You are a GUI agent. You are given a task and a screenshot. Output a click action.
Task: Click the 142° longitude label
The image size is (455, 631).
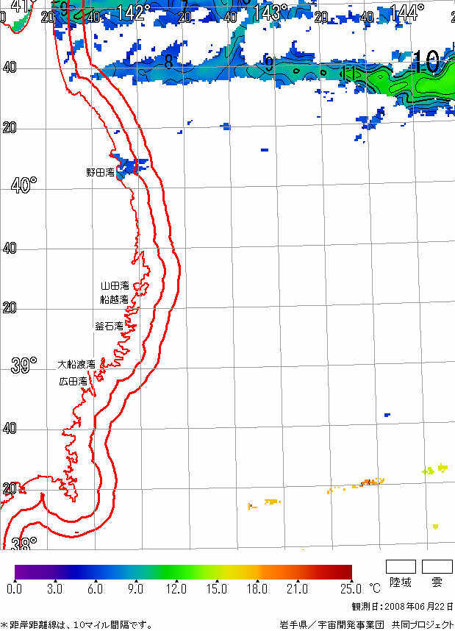(x=132, y=13)
